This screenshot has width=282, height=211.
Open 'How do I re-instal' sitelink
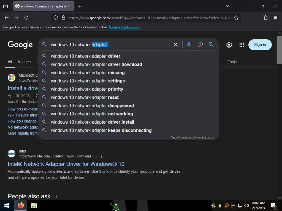[x=23, y=109]
